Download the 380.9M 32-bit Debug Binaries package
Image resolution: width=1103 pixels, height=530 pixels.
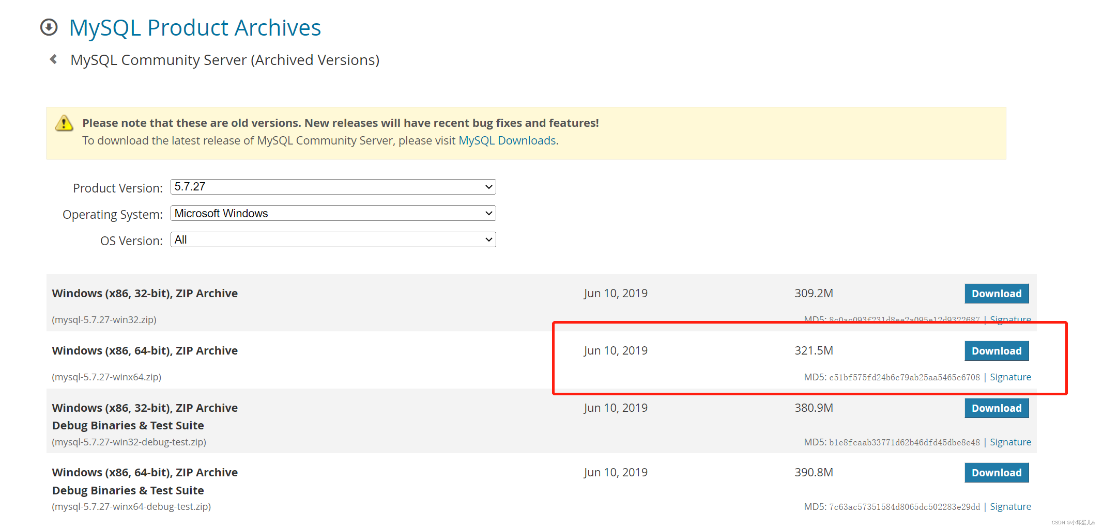(997, 408)
